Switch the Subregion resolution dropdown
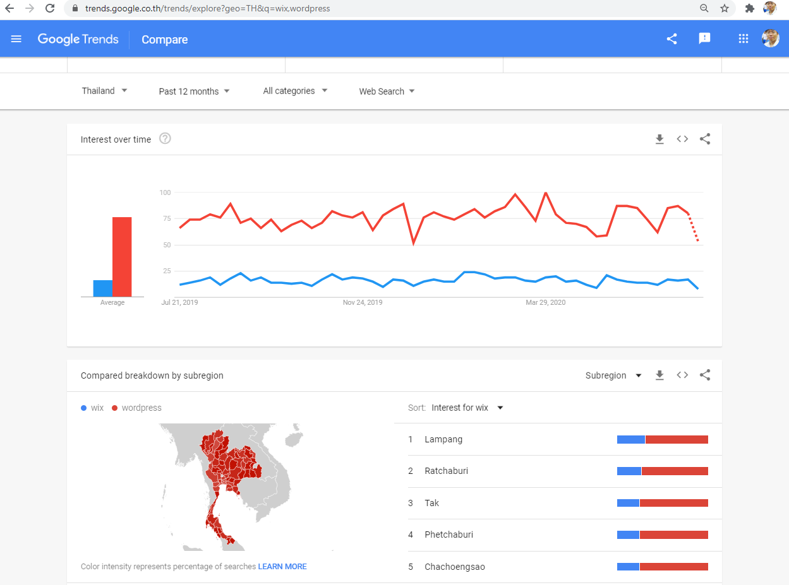Viewport: 789px width, 585px height. [x=613, y=375]
